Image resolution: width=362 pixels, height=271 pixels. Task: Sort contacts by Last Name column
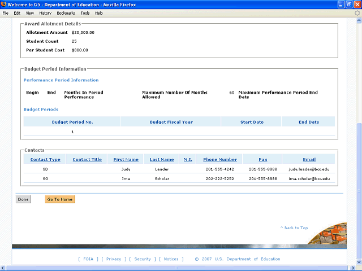click(162, 160)
